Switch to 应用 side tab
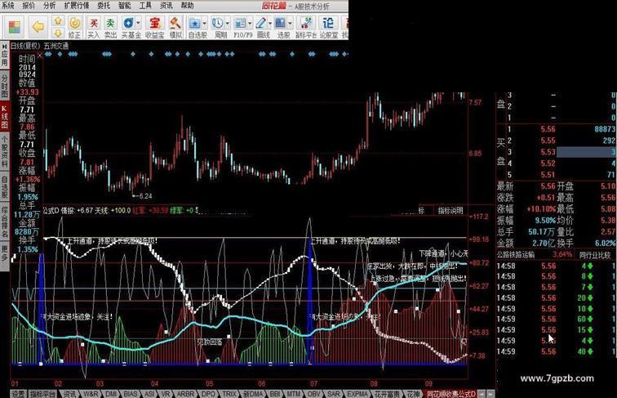Screen dimensions: 617x398 point(5,56)
